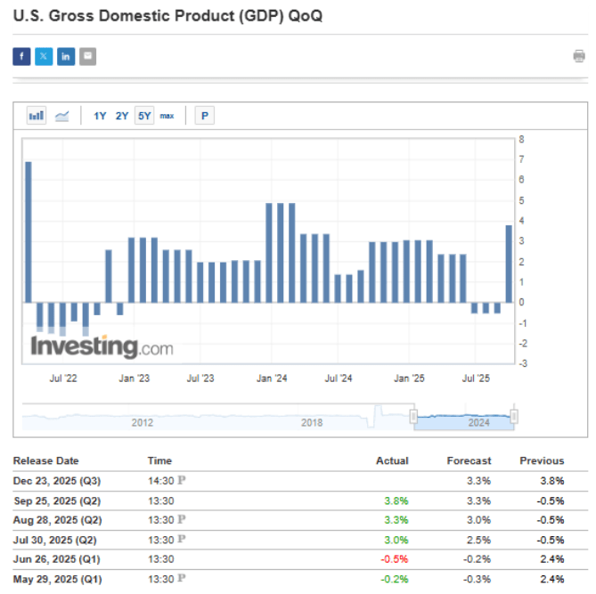The height and width of the screenshot is (594, 596).
Task: Switch to the area line chart view
Action: (x=62, y=116)
